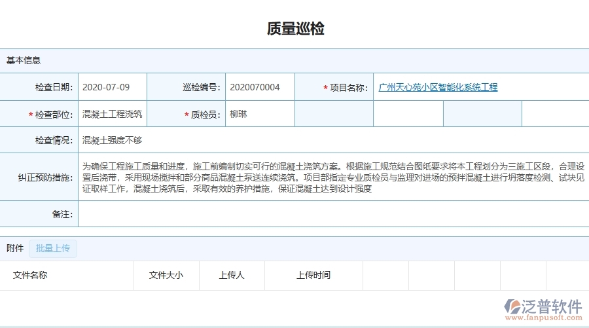Click the 项目名称 required field label

click(348, 88)
